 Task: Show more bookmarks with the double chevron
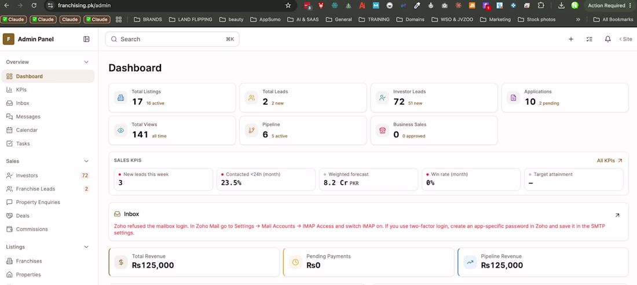point(578,19)
